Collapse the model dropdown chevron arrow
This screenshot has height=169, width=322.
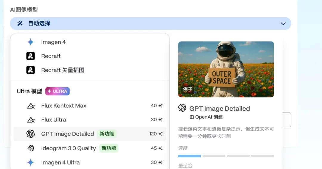(283, 24)
